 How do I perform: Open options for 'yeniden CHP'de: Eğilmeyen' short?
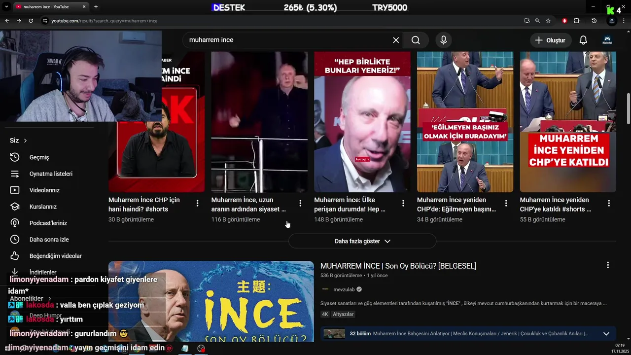coord(506,203)
